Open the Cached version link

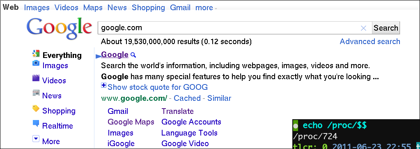187,98
